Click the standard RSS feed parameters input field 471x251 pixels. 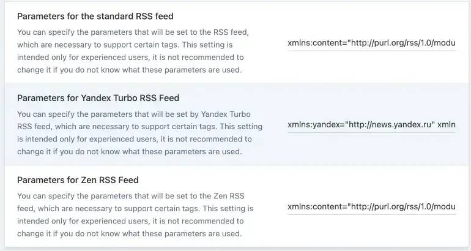[371, 43]
